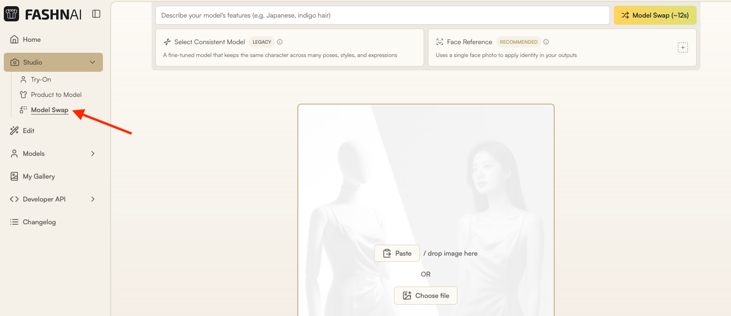Screen dimensions: 731x316
Task: Click the Home house icon
Action: (x=14, y=39)
